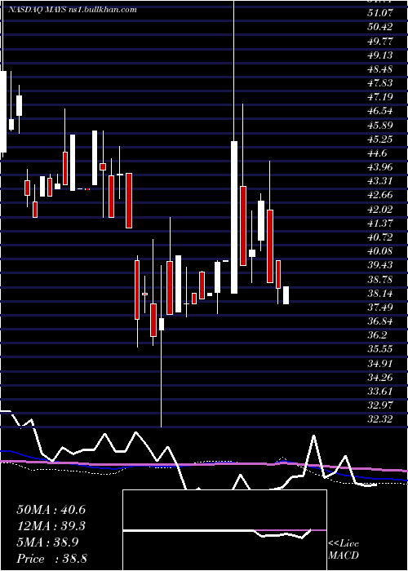Click the 43.31 price axis label
Image resolution: width=408 pixels, height=571 pixels.
tap(381, 181)
